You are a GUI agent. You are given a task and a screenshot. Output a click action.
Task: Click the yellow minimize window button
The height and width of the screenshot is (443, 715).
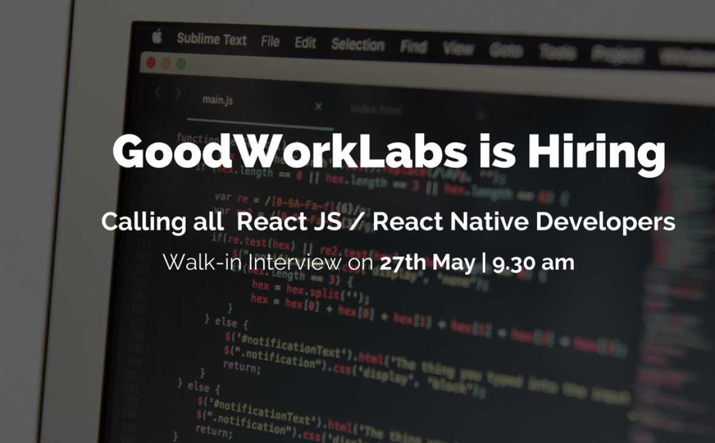click(x=166, y=63)
